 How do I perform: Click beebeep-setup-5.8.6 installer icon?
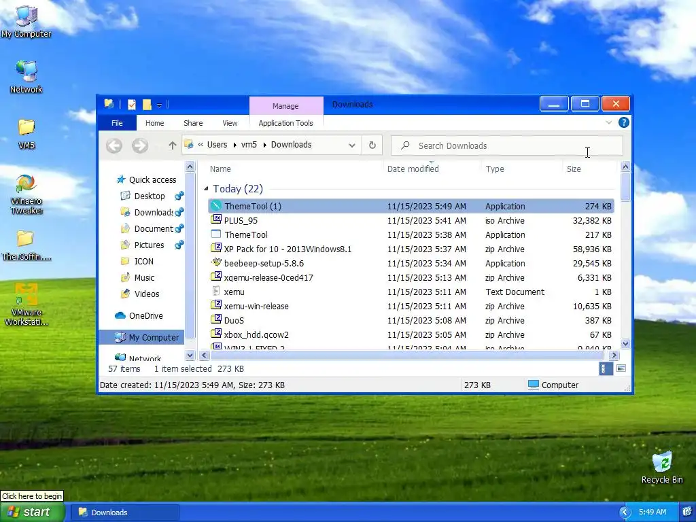pyautogui.click(x=215, y=263)
